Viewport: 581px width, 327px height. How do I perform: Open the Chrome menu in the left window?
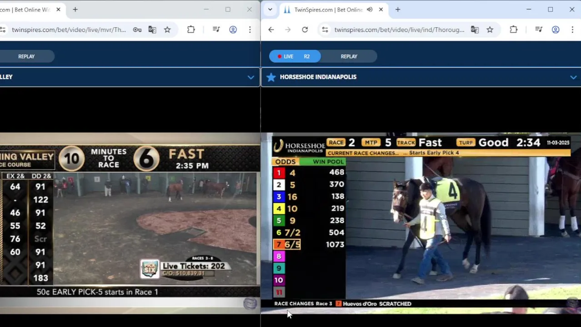tap(250, 30)
